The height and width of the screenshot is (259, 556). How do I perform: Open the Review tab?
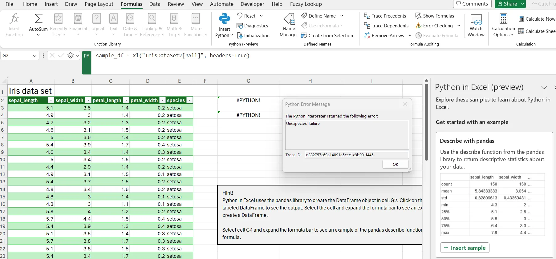click(x=176, y=4)
